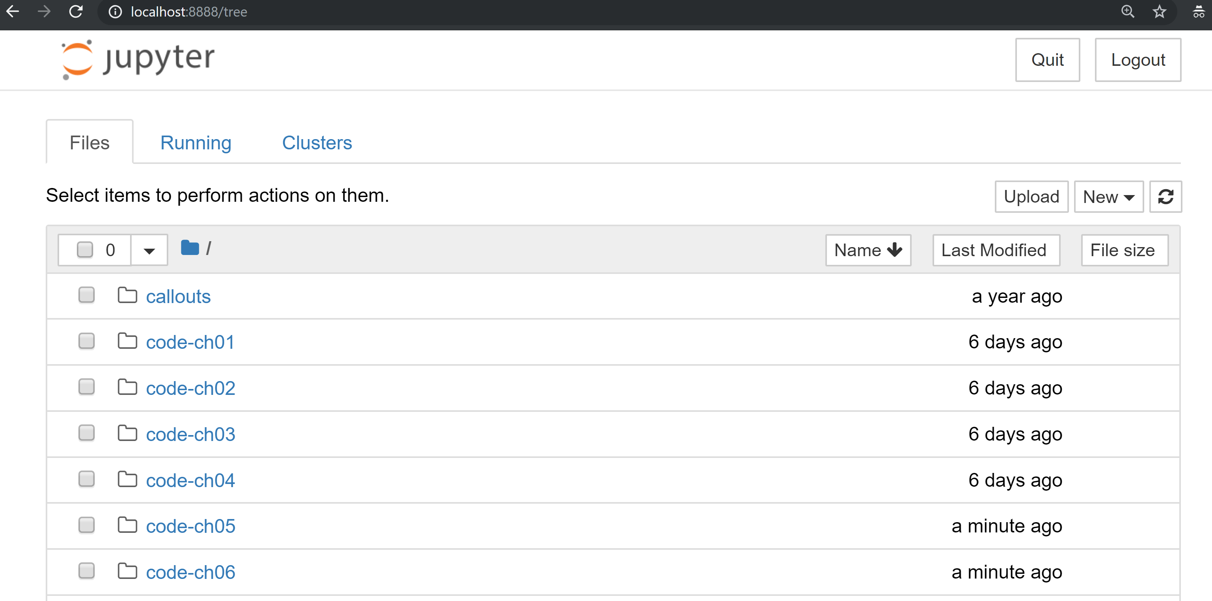Screen dimensions: 1212x601
Task: Click the Upload button
Action: point(1031,197)
